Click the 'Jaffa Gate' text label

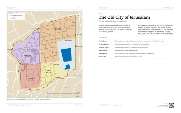[17, 65]
